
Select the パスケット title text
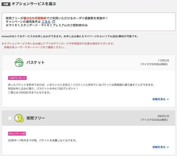click(x=35, y=63)
